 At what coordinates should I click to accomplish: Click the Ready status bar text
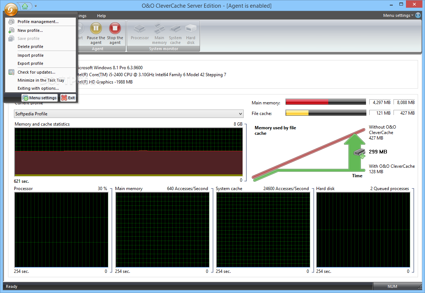click(12, 286)
